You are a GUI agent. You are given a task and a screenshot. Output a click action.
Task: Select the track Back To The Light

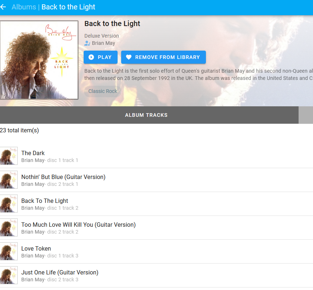pyautogui.click(x=44, y=201)
